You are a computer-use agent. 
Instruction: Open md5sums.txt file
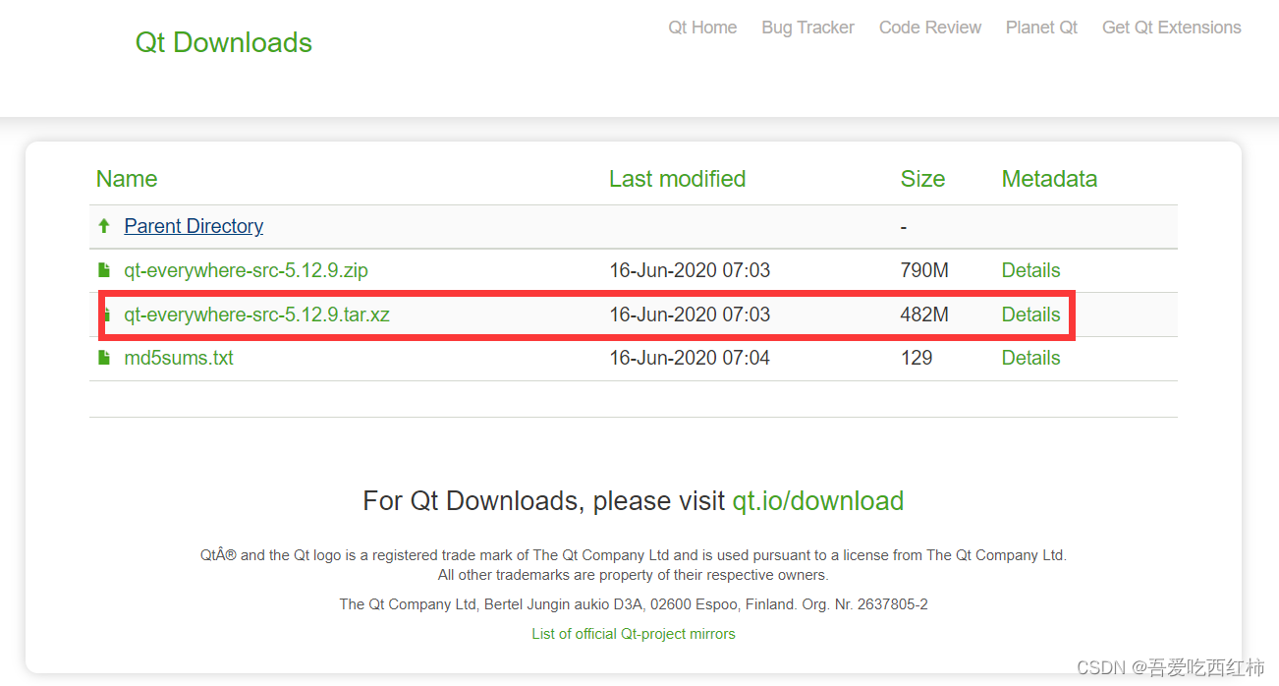coord(179,358)
